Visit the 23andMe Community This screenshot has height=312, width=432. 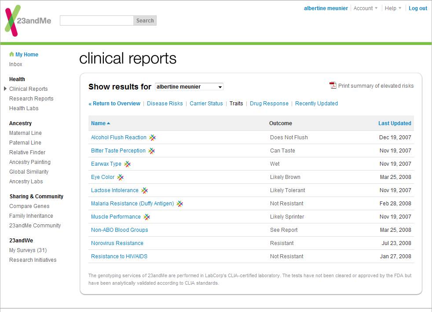tap(35, 226)
